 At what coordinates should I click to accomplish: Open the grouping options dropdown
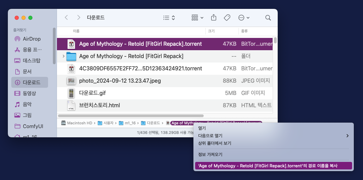tap(198, 18)
